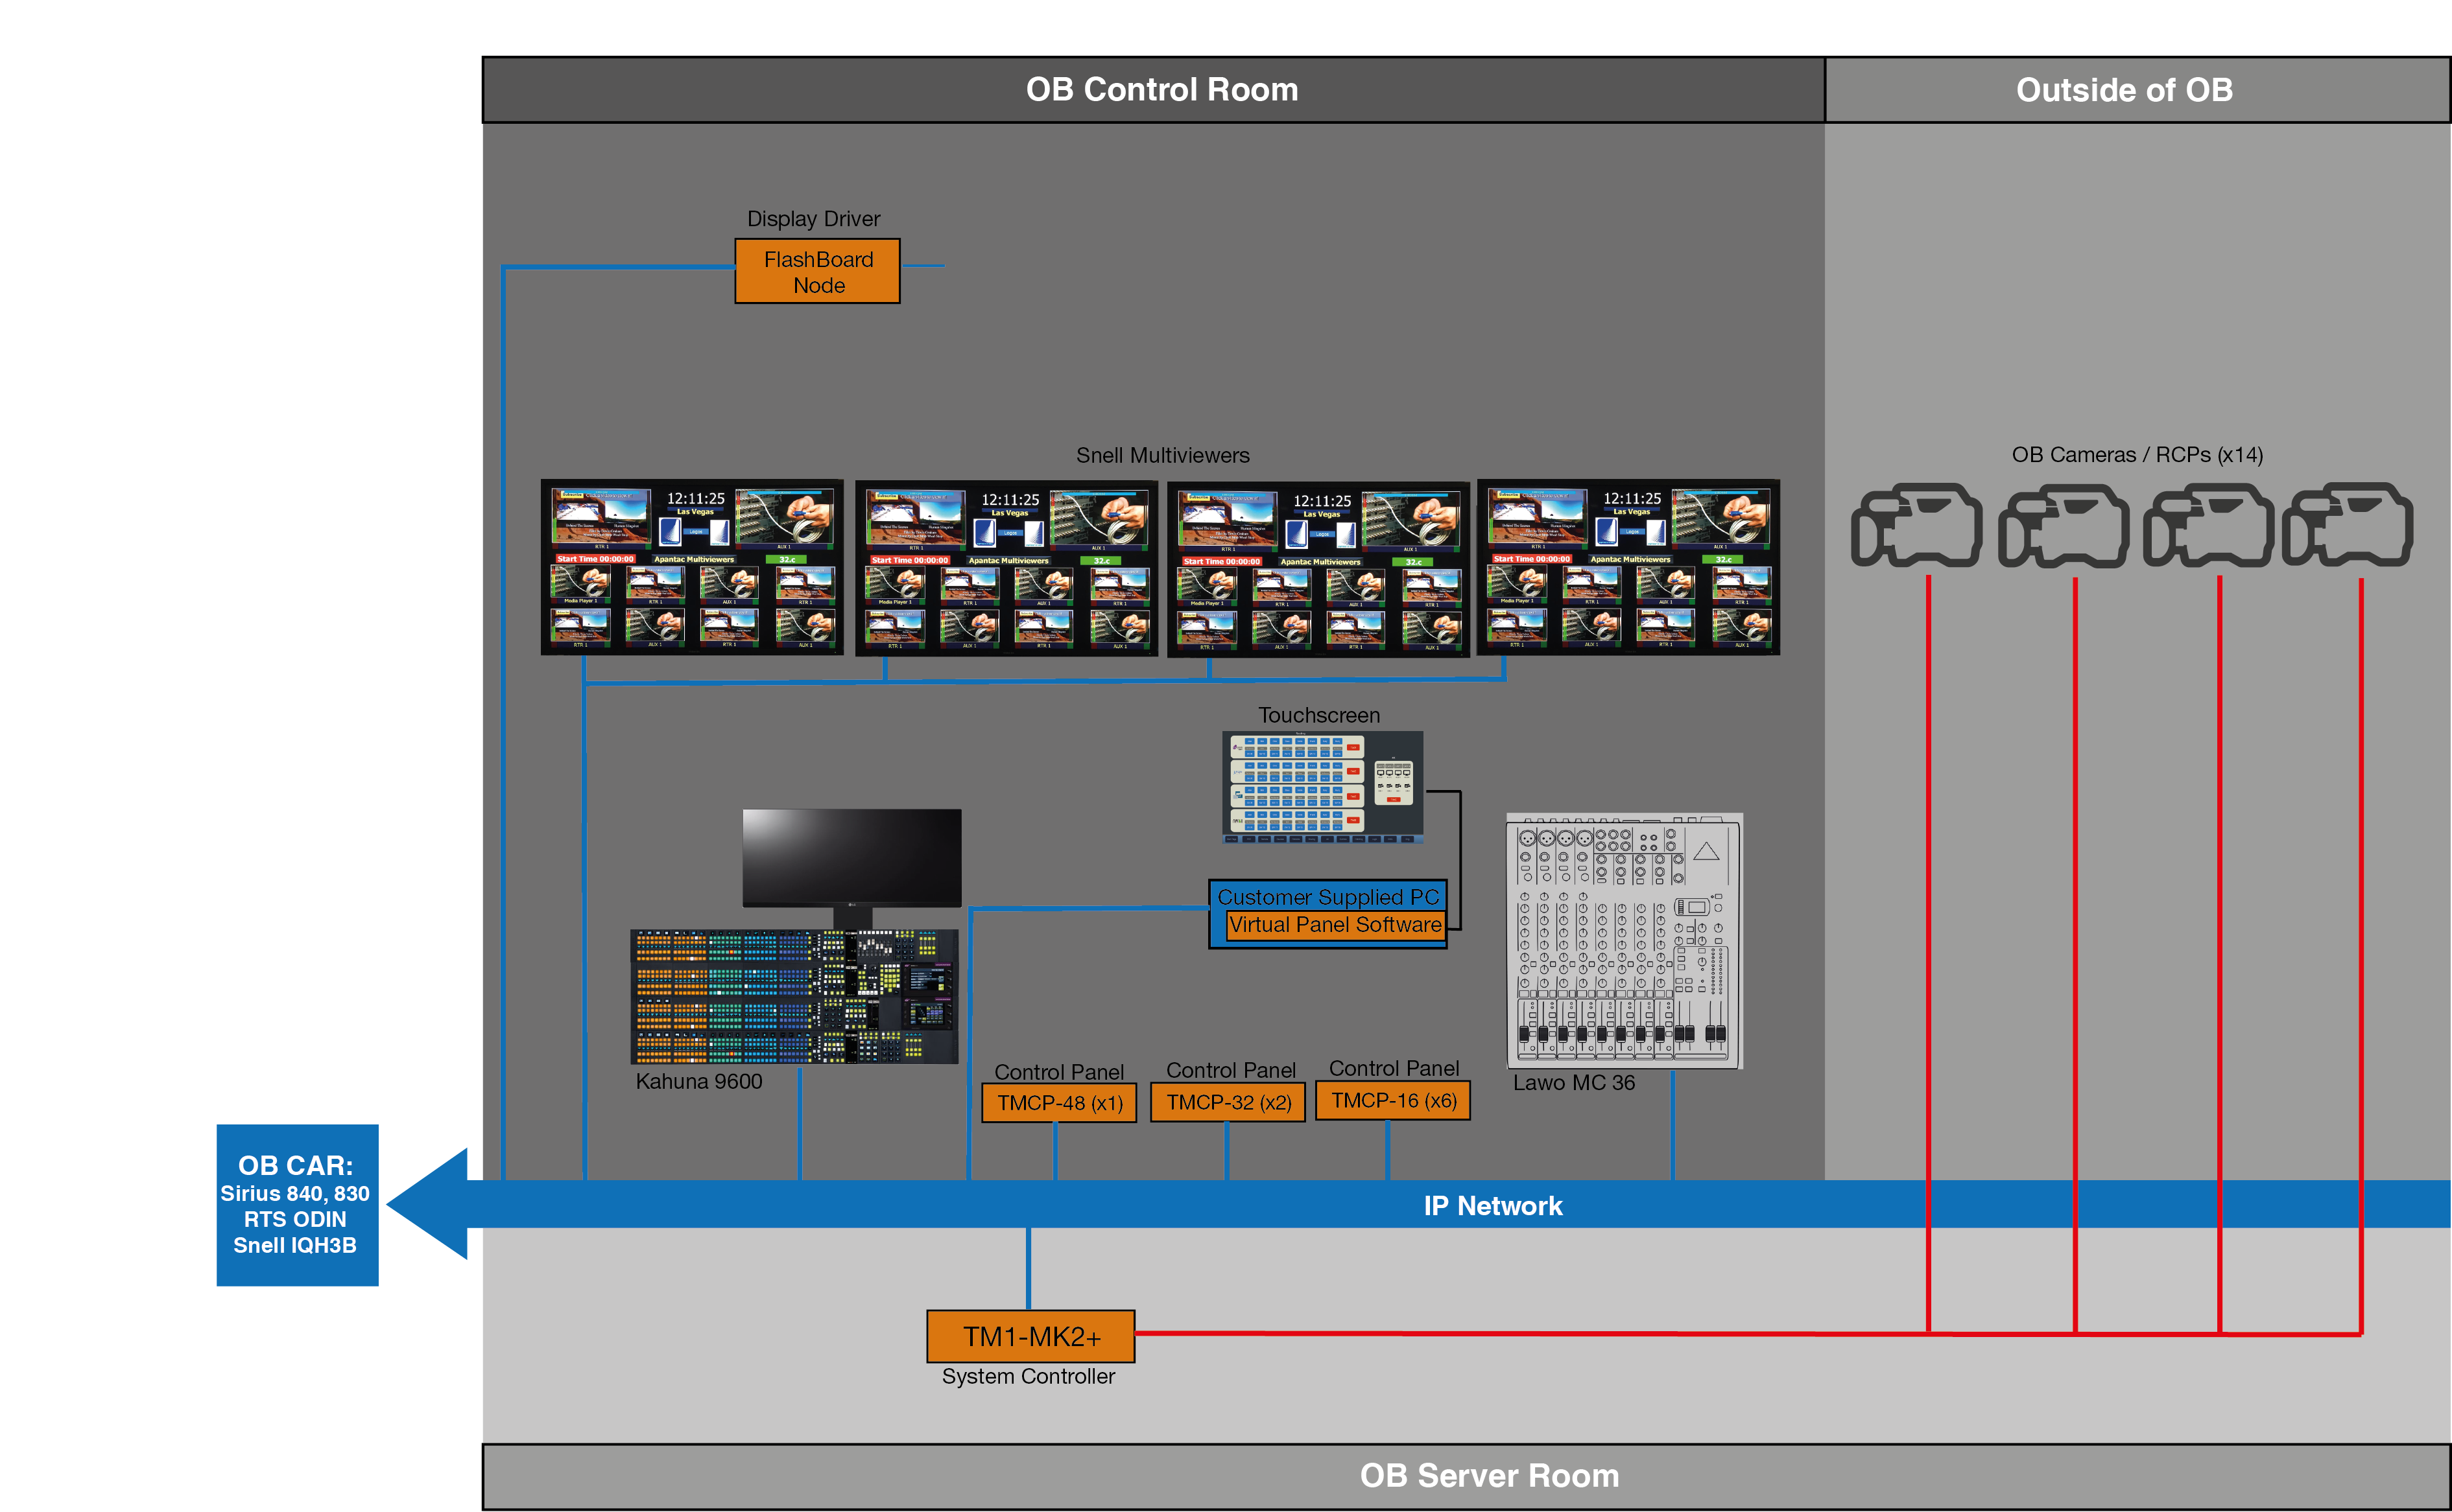Click the Kahuna 9600 switcher panel
The height and width of the screenshot is (1512, 2452).
click(x=794, y=996)
